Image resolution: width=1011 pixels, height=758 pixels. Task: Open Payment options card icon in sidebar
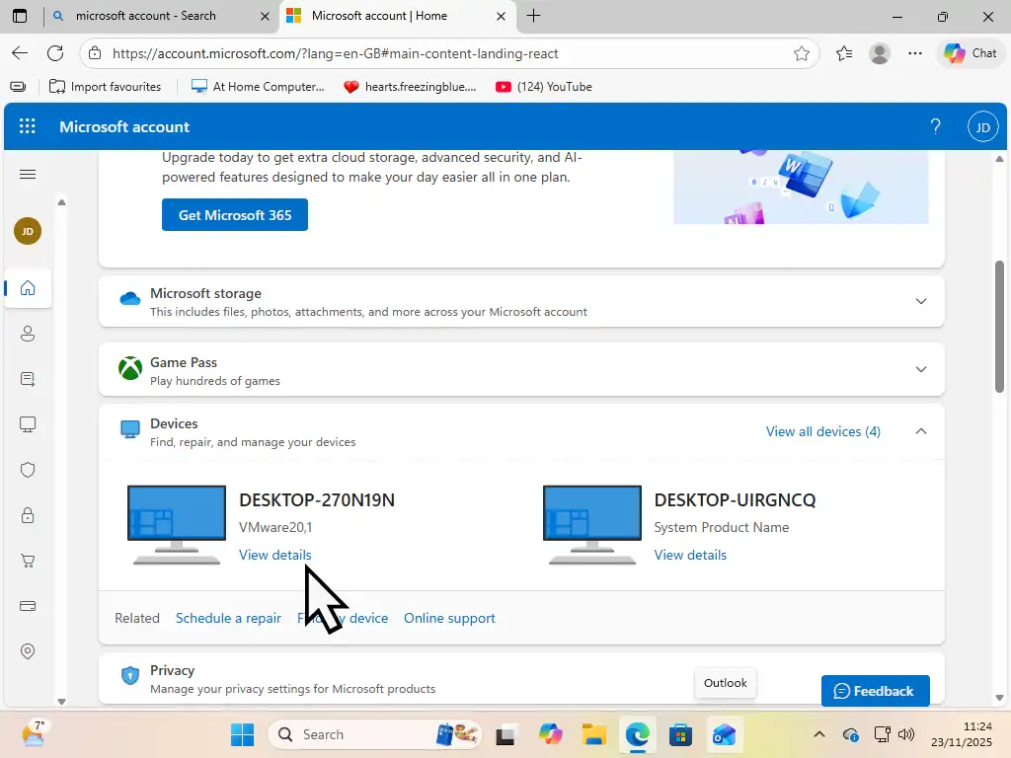[27, 605]
